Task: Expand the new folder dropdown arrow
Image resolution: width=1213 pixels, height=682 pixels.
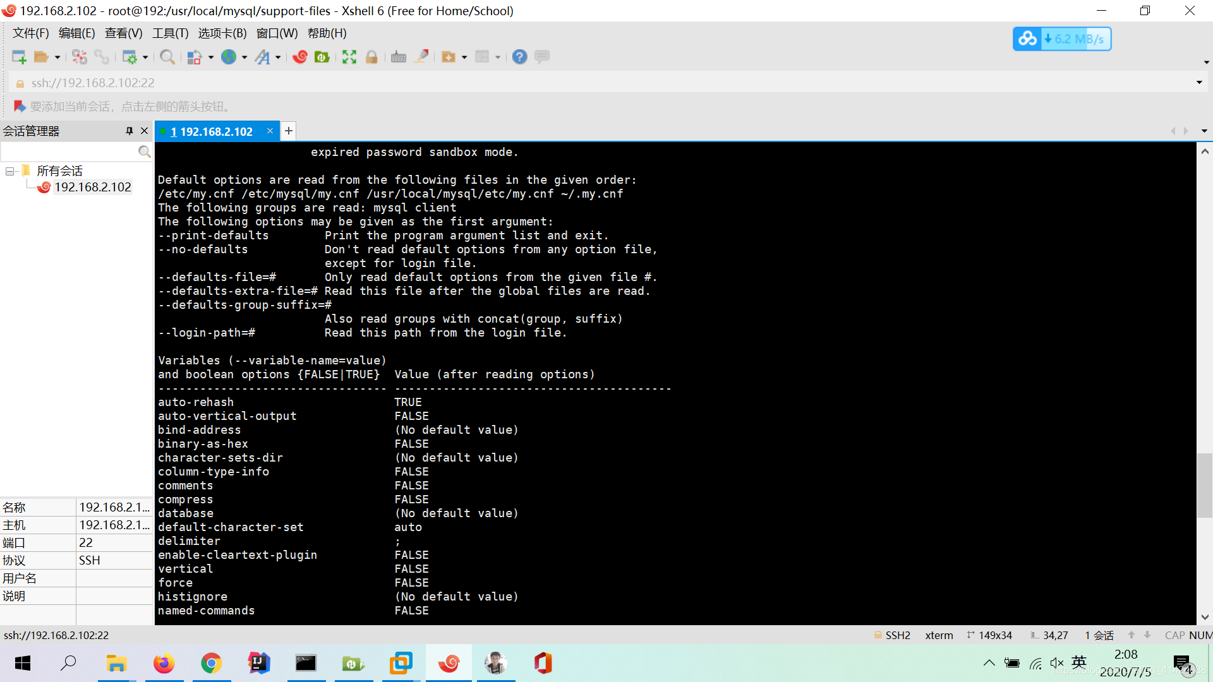Action: 464,57
